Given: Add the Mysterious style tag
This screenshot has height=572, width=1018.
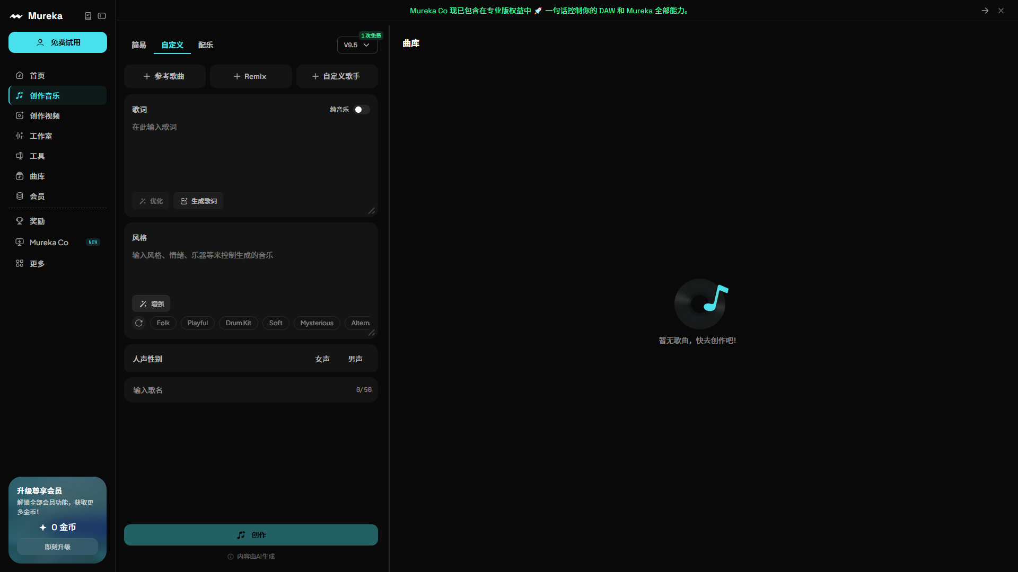Looking at the screenshot, I should pos(317,323).
